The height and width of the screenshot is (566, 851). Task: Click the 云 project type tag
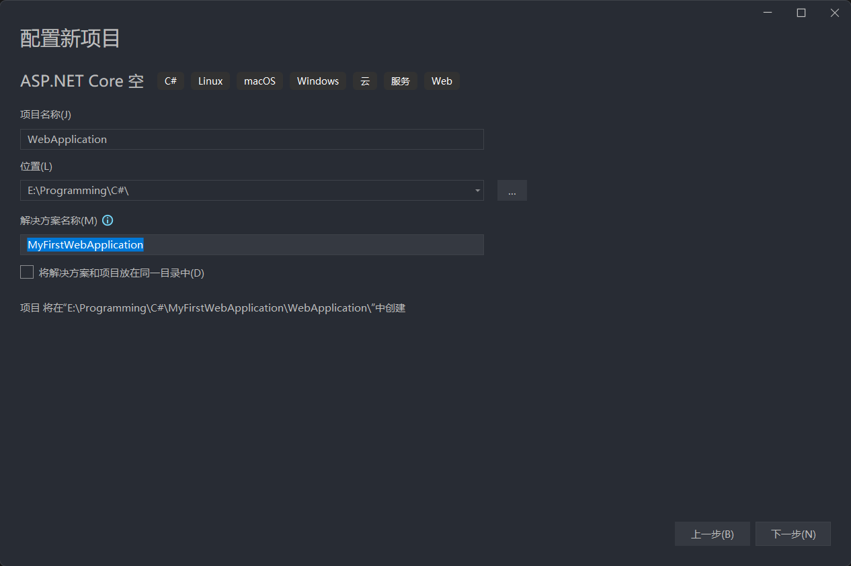click(x=365, y=81)
